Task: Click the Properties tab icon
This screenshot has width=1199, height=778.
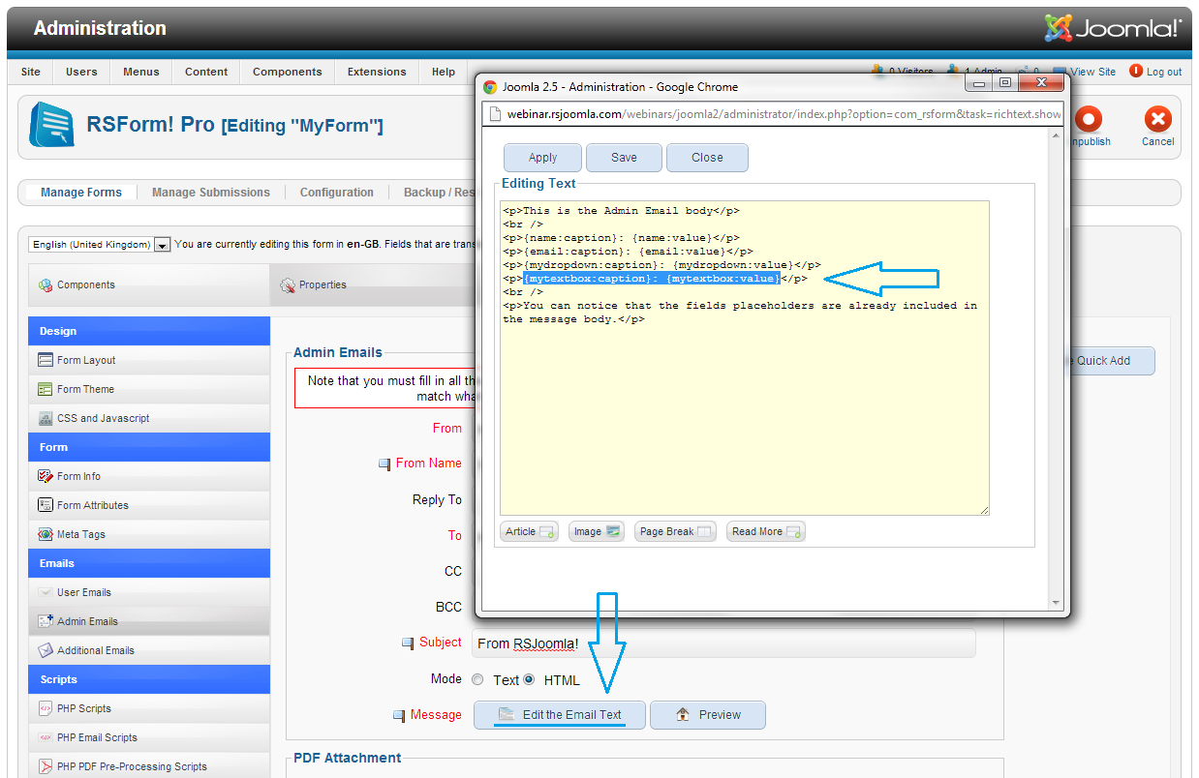Action: (288, 285)
